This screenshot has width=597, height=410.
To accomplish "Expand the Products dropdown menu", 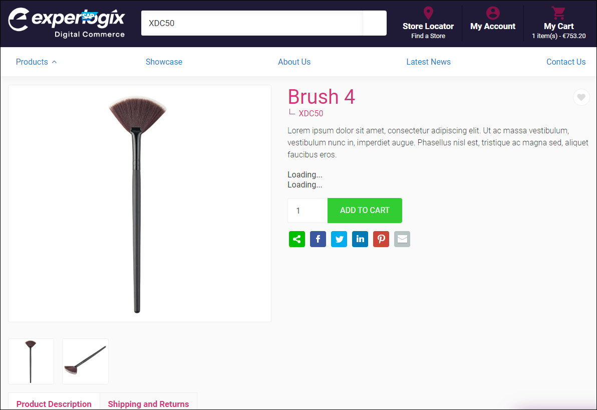I will [x=36, y=62].
